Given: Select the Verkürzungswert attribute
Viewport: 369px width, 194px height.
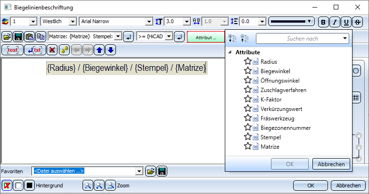Looking at the screenshot, I should (x=281, y=109).
